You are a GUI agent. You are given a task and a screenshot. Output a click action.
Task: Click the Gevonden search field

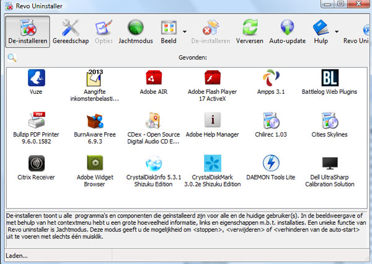tap(193, 58)
